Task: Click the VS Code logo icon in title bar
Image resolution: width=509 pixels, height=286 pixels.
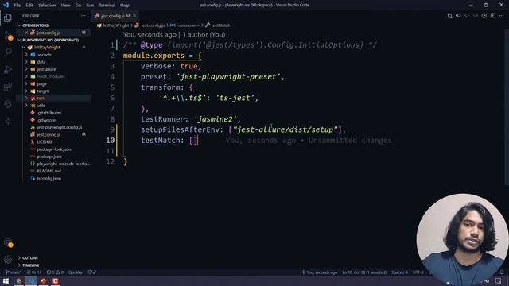Action: click(x=6, y=5)
